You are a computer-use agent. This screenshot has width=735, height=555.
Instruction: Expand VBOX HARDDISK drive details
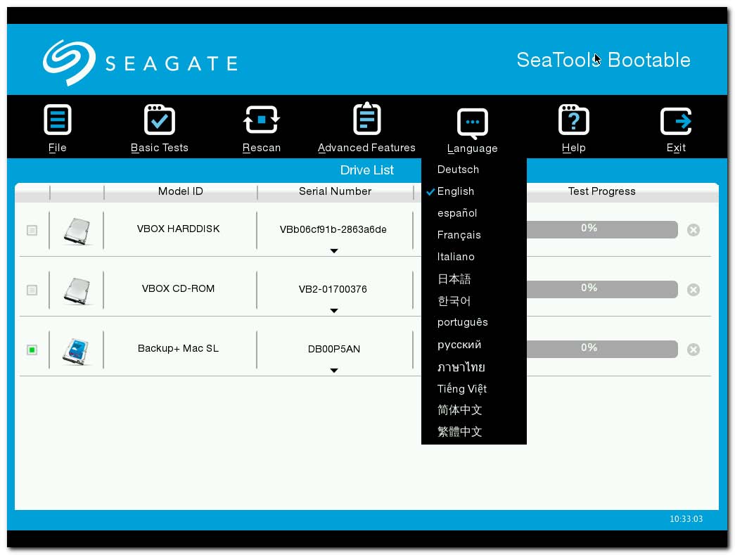point(334,250)
